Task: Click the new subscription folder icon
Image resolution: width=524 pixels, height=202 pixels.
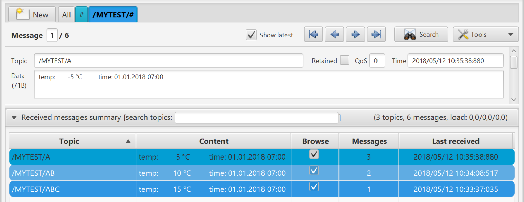Action: [22, 13]
